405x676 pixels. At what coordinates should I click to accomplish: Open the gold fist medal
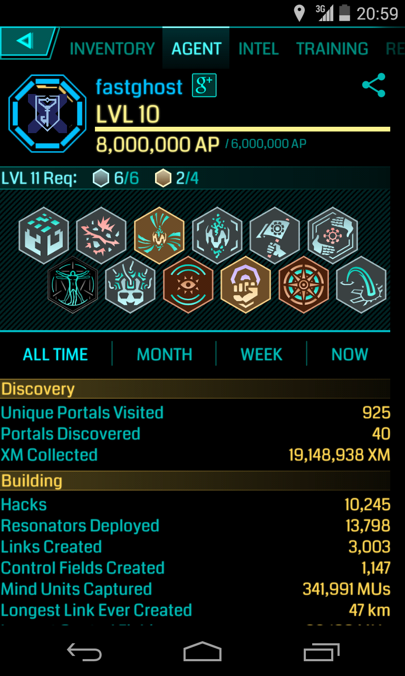click(x=246, y=285)
